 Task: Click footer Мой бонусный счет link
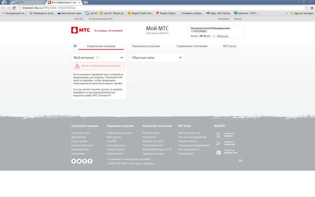point(189,133)
